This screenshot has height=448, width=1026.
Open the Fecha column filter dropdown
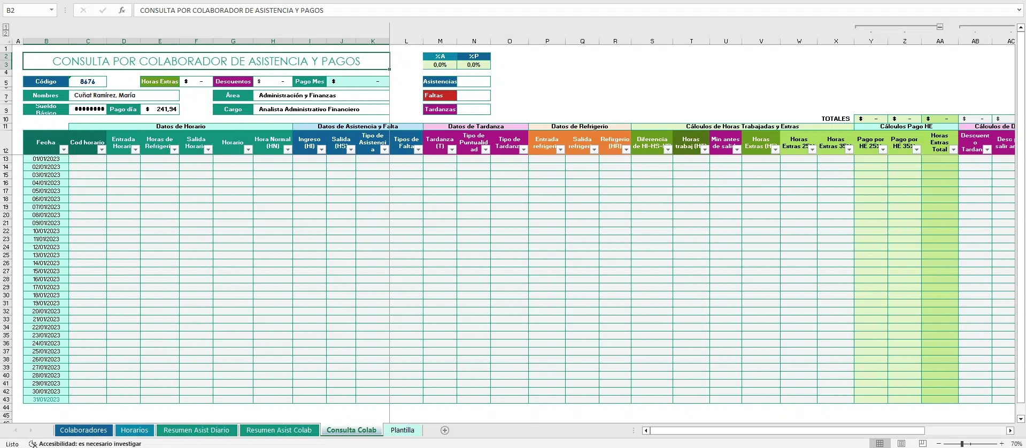[64, 150]
